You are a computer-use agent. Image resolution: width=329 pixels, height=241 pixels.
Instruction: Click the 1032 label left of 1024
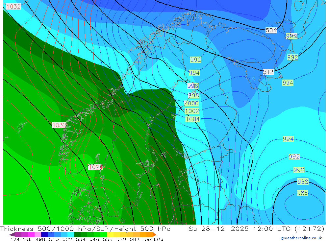click(59, 125)
